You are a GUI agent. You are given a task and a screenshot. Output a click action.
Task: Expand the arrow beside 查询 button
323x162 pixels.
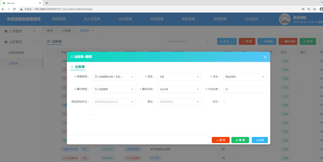(234, 41)
